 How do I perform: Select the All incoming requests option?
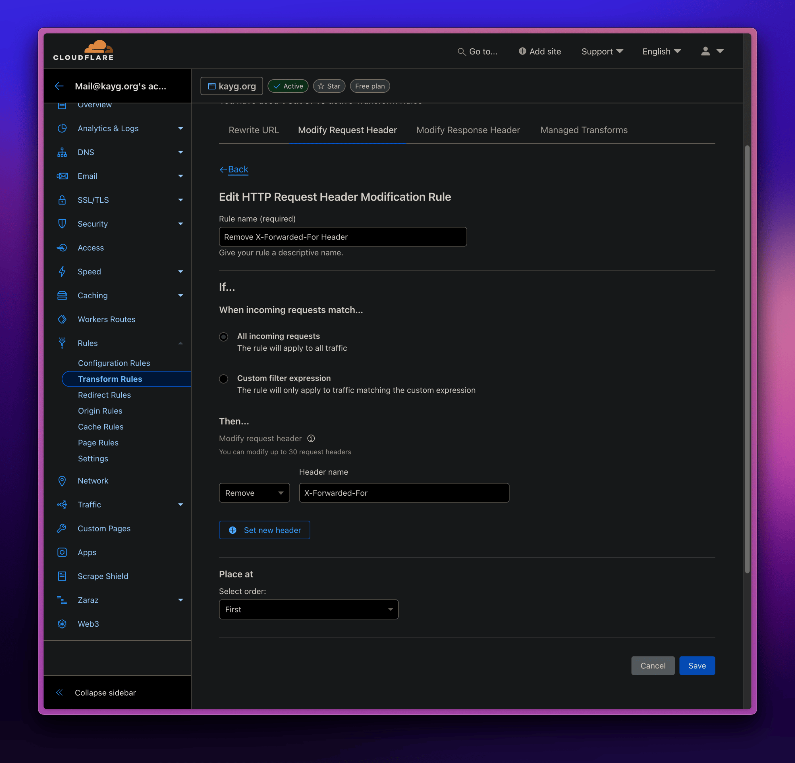[x=223, y=336]
